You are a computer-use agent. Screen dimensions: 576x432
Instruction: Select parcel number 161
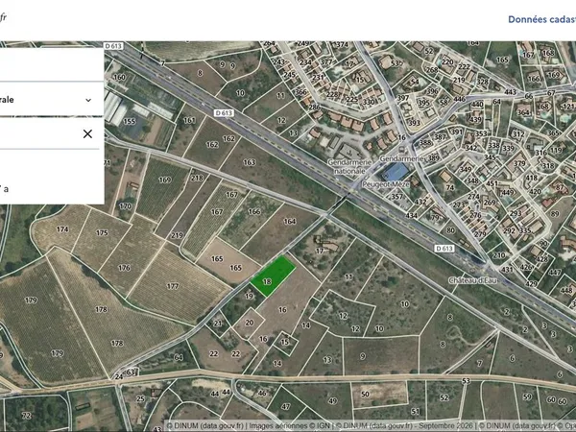click(189, 120)
